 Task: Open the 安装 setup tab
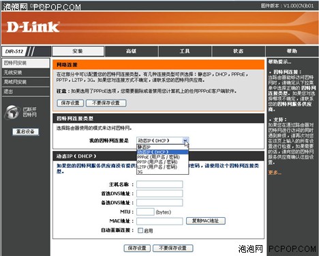click(78, 51)
